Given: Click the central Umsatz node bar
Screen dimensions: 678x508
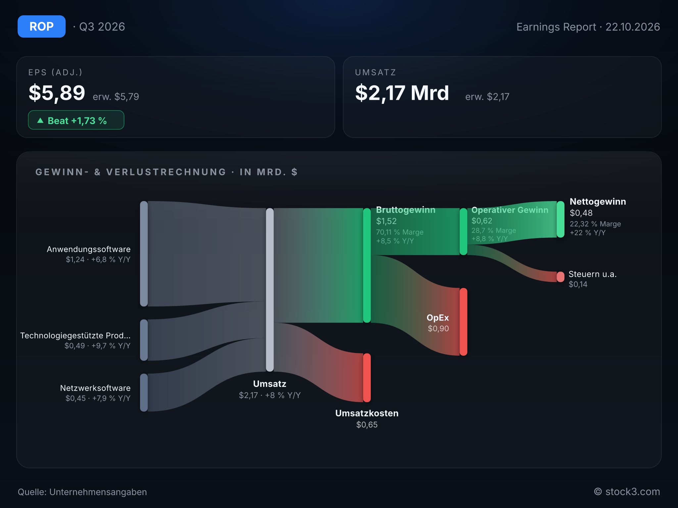Looking at the screenshot, I should tap(270, 290).
